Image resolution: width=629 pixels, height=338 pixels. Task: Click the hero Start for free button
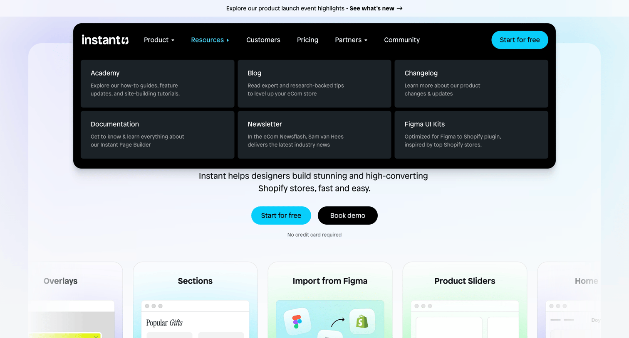(281, 216)
